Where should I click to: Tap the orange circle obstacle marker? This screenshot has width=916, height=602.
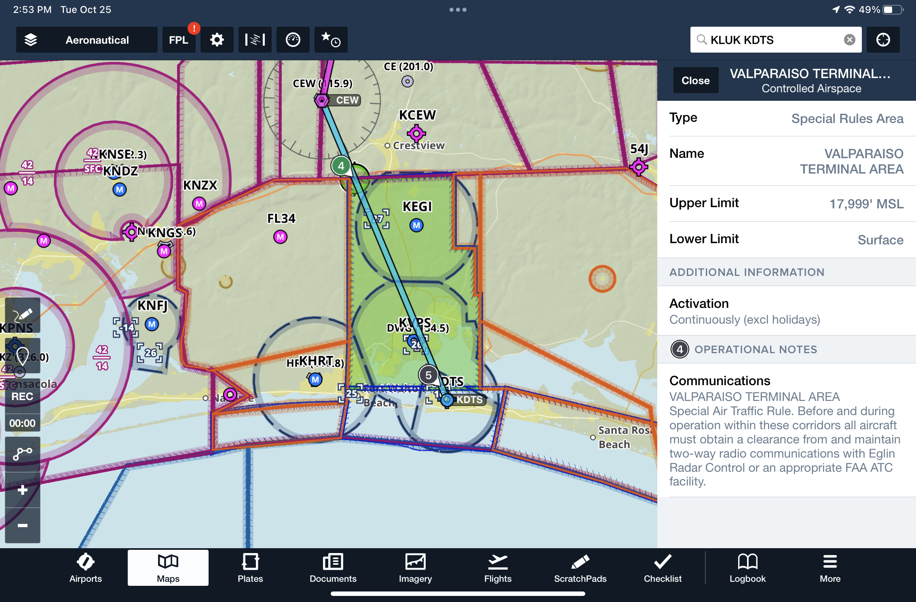[x=602, y=279]
